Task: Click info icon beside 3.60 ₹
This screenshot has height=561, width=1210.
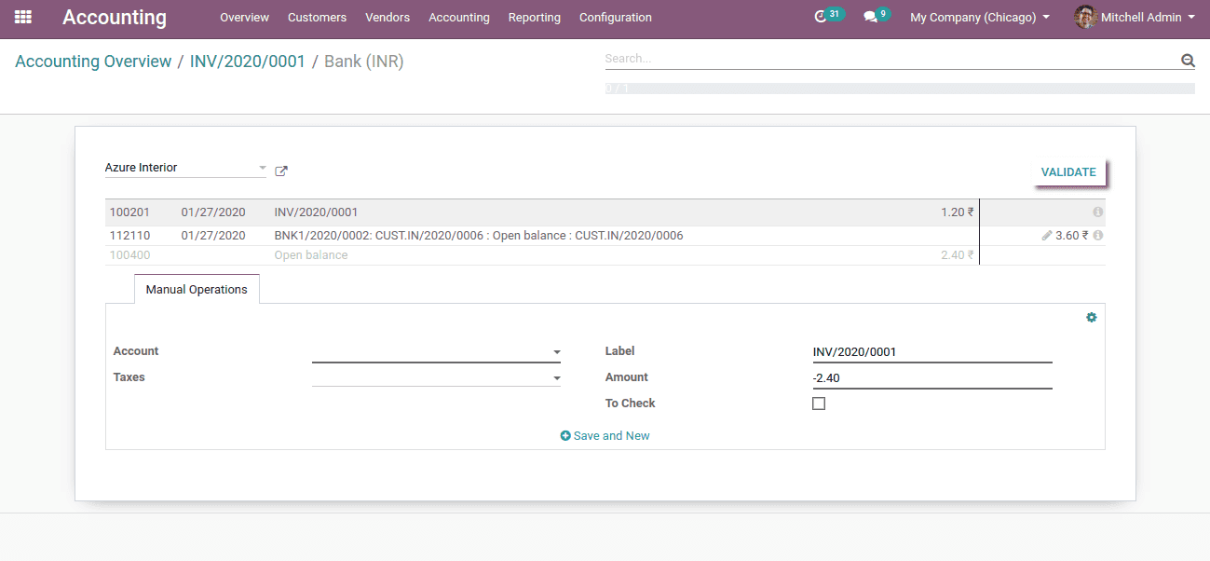Action: click(x=1098, y=236)
